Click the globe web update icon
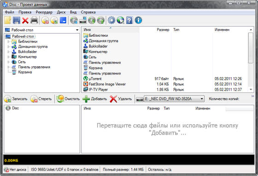This screenshot has width=258, height=176. coord(120,20)
